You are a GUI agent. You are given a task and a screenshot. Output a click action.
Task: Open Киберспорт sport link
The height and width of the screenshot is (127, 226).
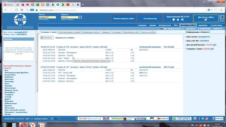click(x=11, y=103)
